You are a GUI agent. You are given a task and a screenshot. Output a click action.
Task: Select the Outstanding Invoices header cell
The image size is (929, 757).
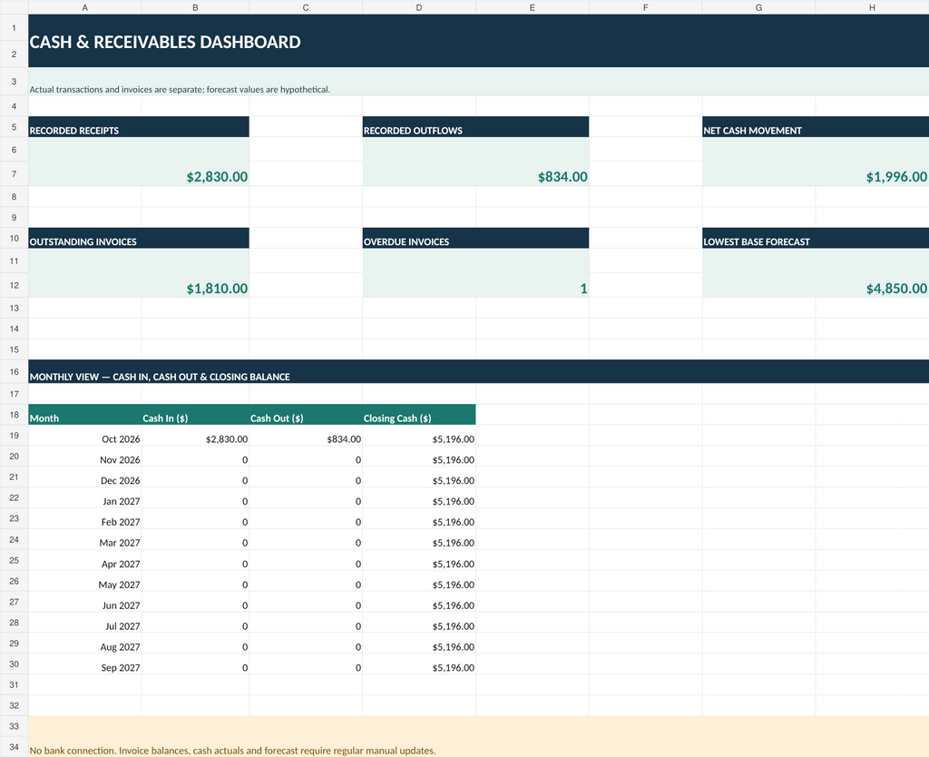pyautogui.click(x=139, y=239)
